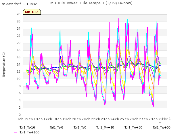Click the orange Tul1_Ts0 legend swatch
Image resolution: width=184 pixels, height=138 pixels.
[70, 128]
